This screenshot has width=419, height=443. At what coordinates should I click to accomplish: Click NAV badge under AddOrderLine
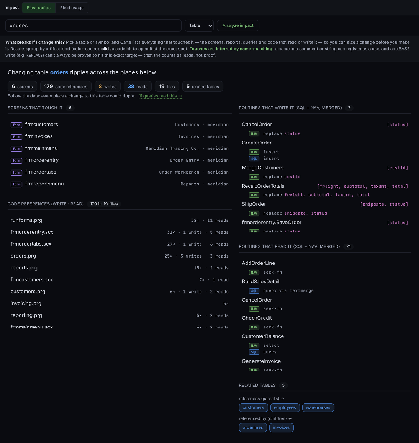click(x=254, y=272)
